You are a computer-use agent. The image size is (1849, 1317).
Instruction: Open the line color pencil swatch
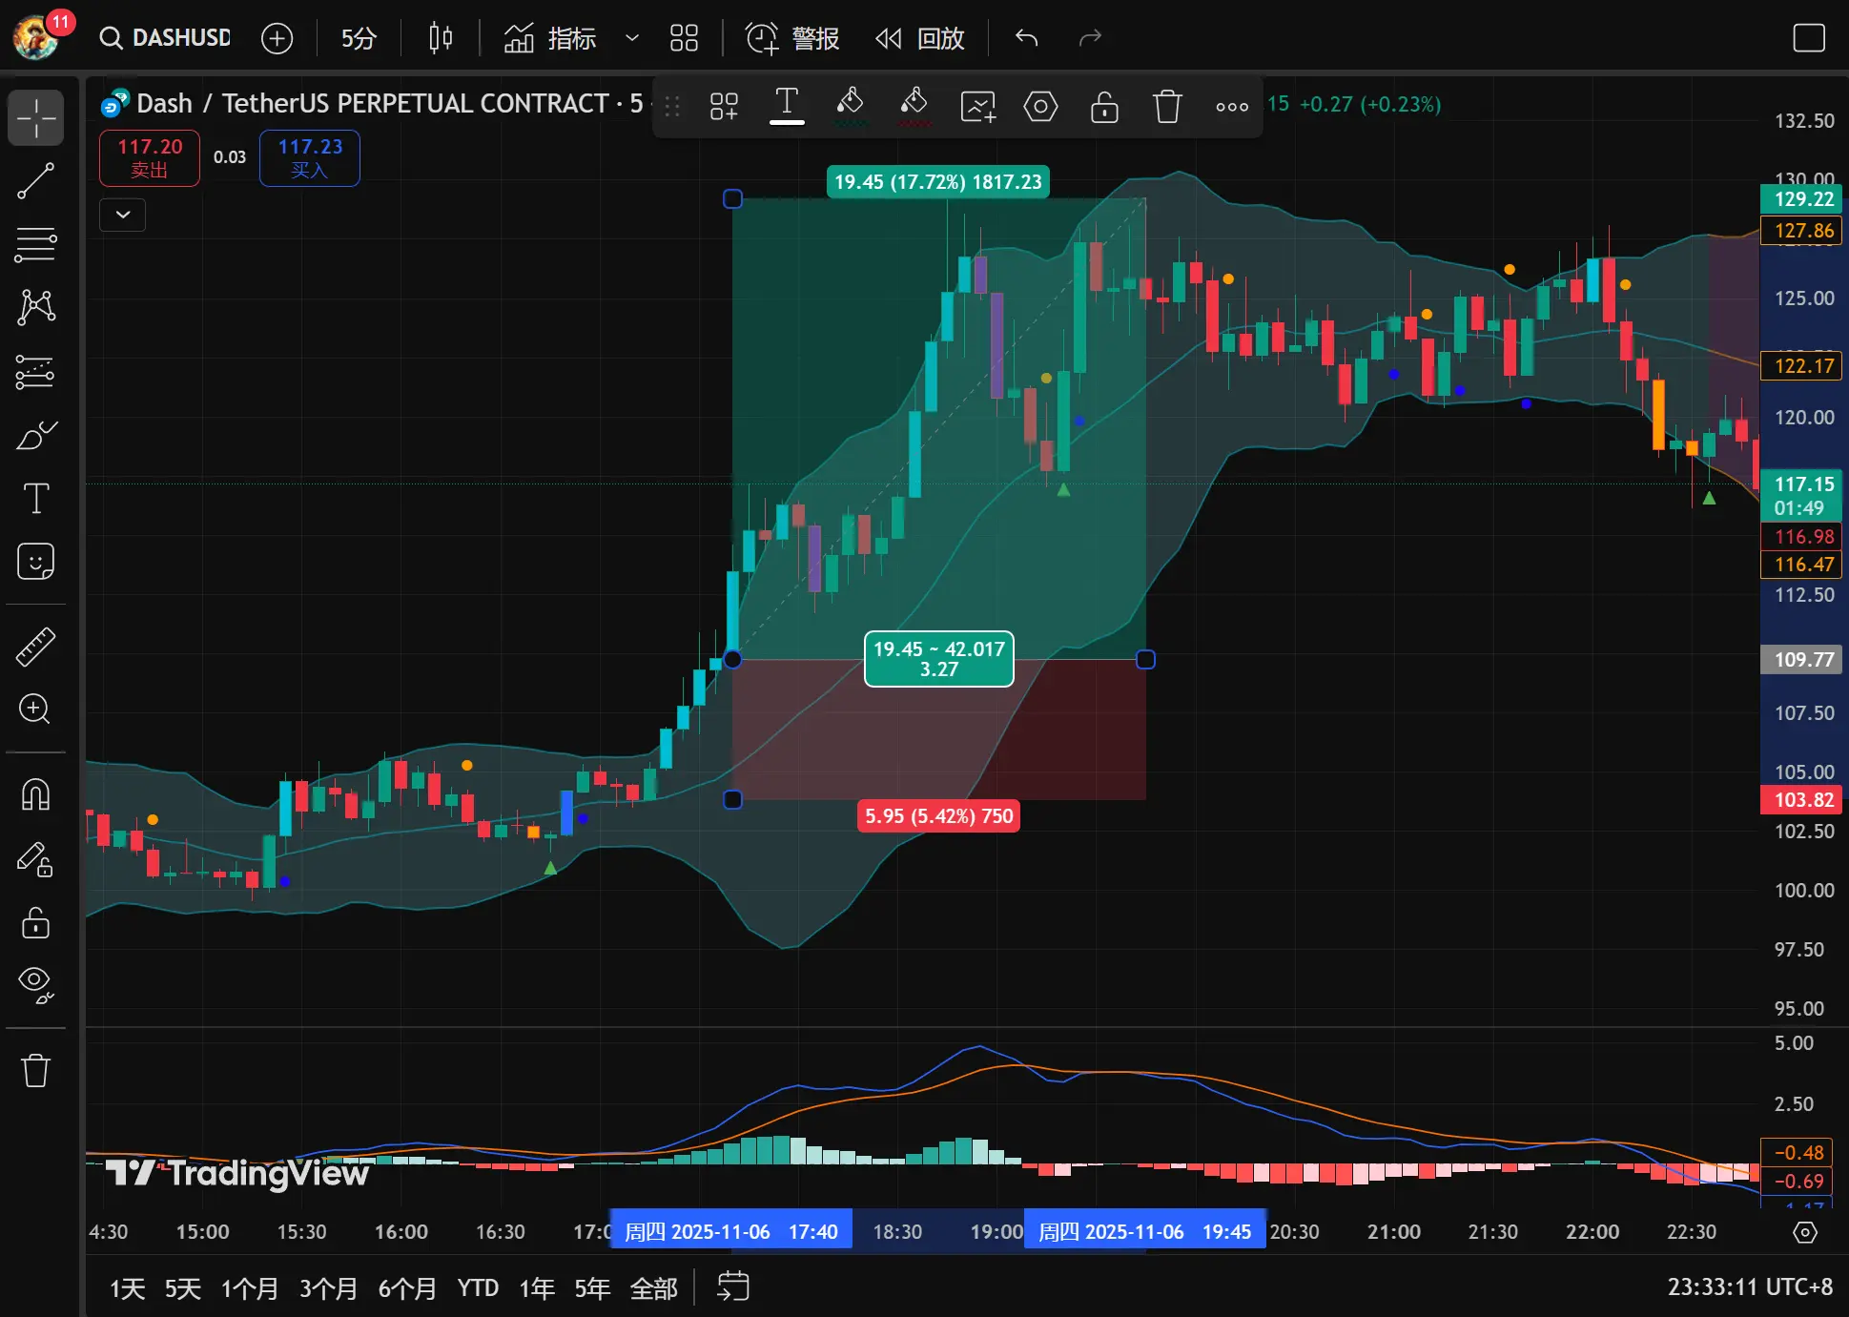[849, 106]
